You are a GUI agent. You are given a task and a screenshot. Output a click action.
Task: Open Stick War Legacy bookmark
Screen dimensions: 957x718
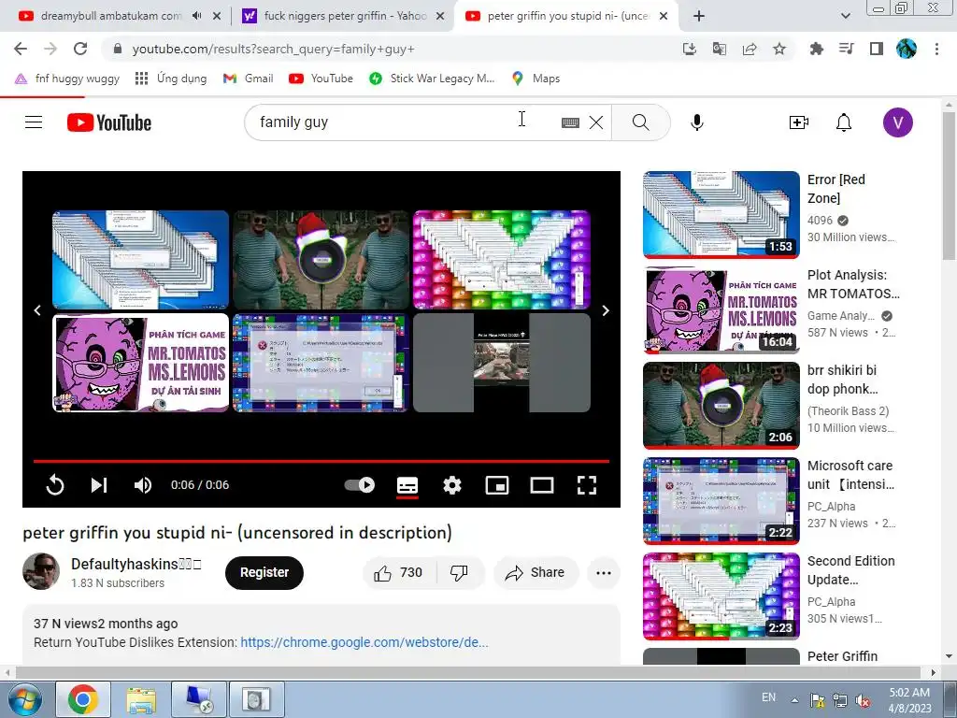tap(432, 79)
